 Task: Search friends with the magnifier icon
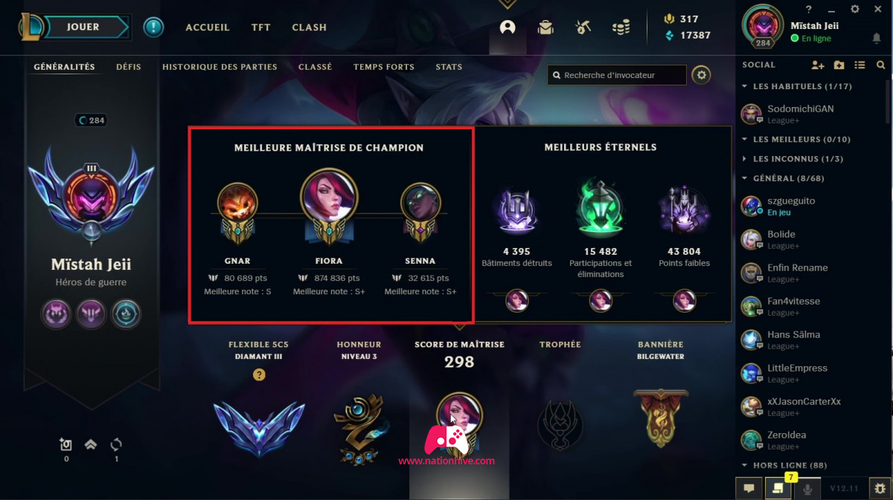[x=880, y=65]
